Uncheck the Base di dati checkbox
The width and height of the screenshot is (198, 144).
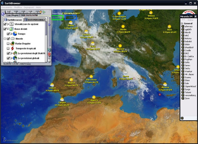coord(5,29)
